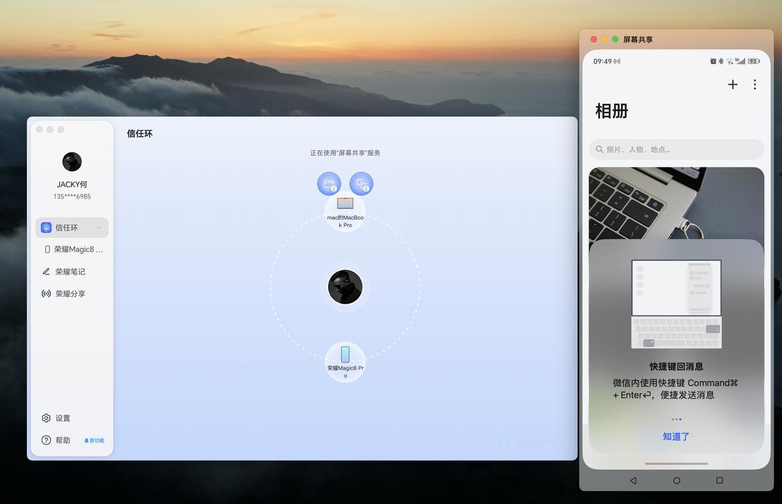This screenshot has height=504, width=782.
Task: Click the JACKY何 sidebar profile avatar
Action: point(72,162)
